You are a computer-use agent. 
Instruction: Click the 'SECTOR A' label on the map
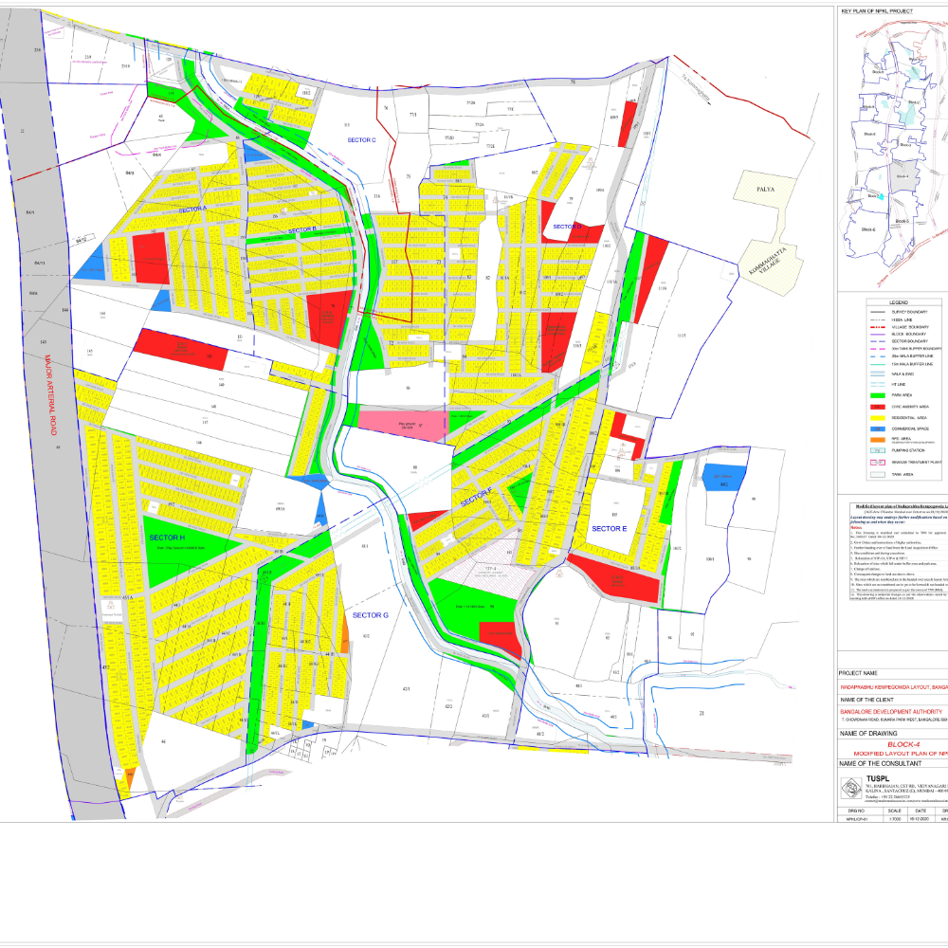click(x=192, y=210)
